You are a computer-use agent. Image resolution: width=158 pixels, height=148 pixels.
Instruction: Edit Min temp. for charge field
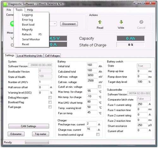92,96
